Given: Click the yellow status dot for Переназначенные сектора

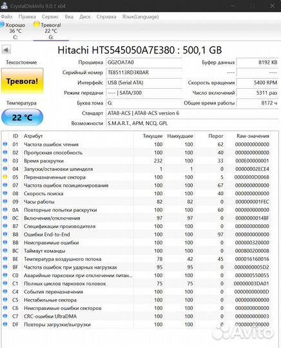Looking at the screenshot, I should (x=5, y=177).
